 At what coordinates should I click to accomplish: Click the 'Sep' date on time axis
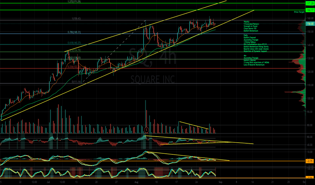220,182
